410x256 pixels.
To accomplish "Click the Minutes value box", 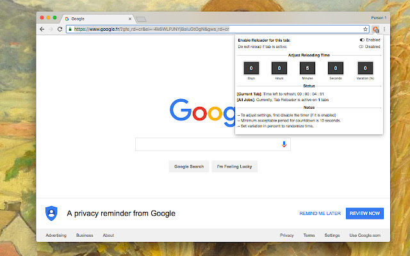I will click(307, 68).
